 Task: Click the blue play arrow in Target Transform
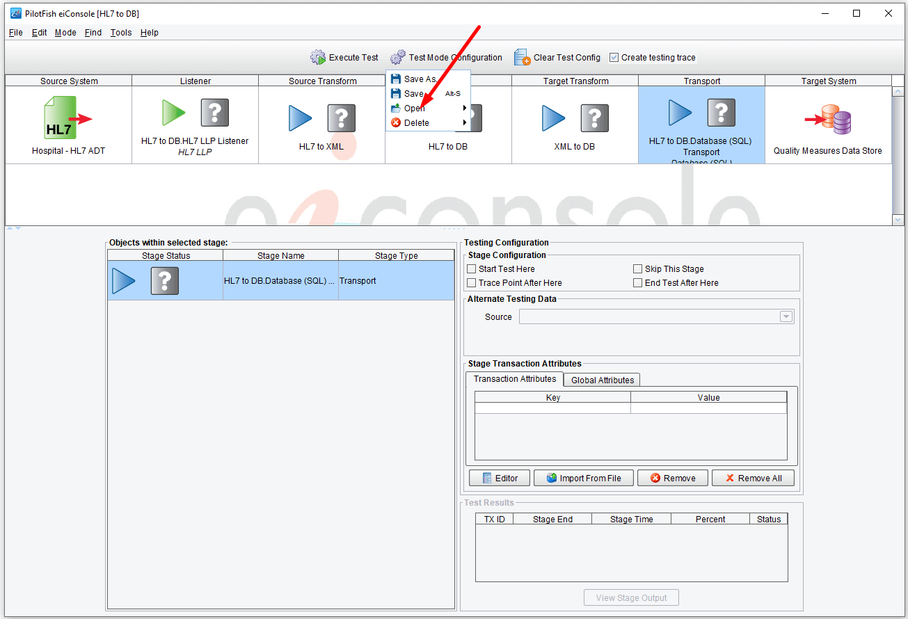tap(553, 118)
